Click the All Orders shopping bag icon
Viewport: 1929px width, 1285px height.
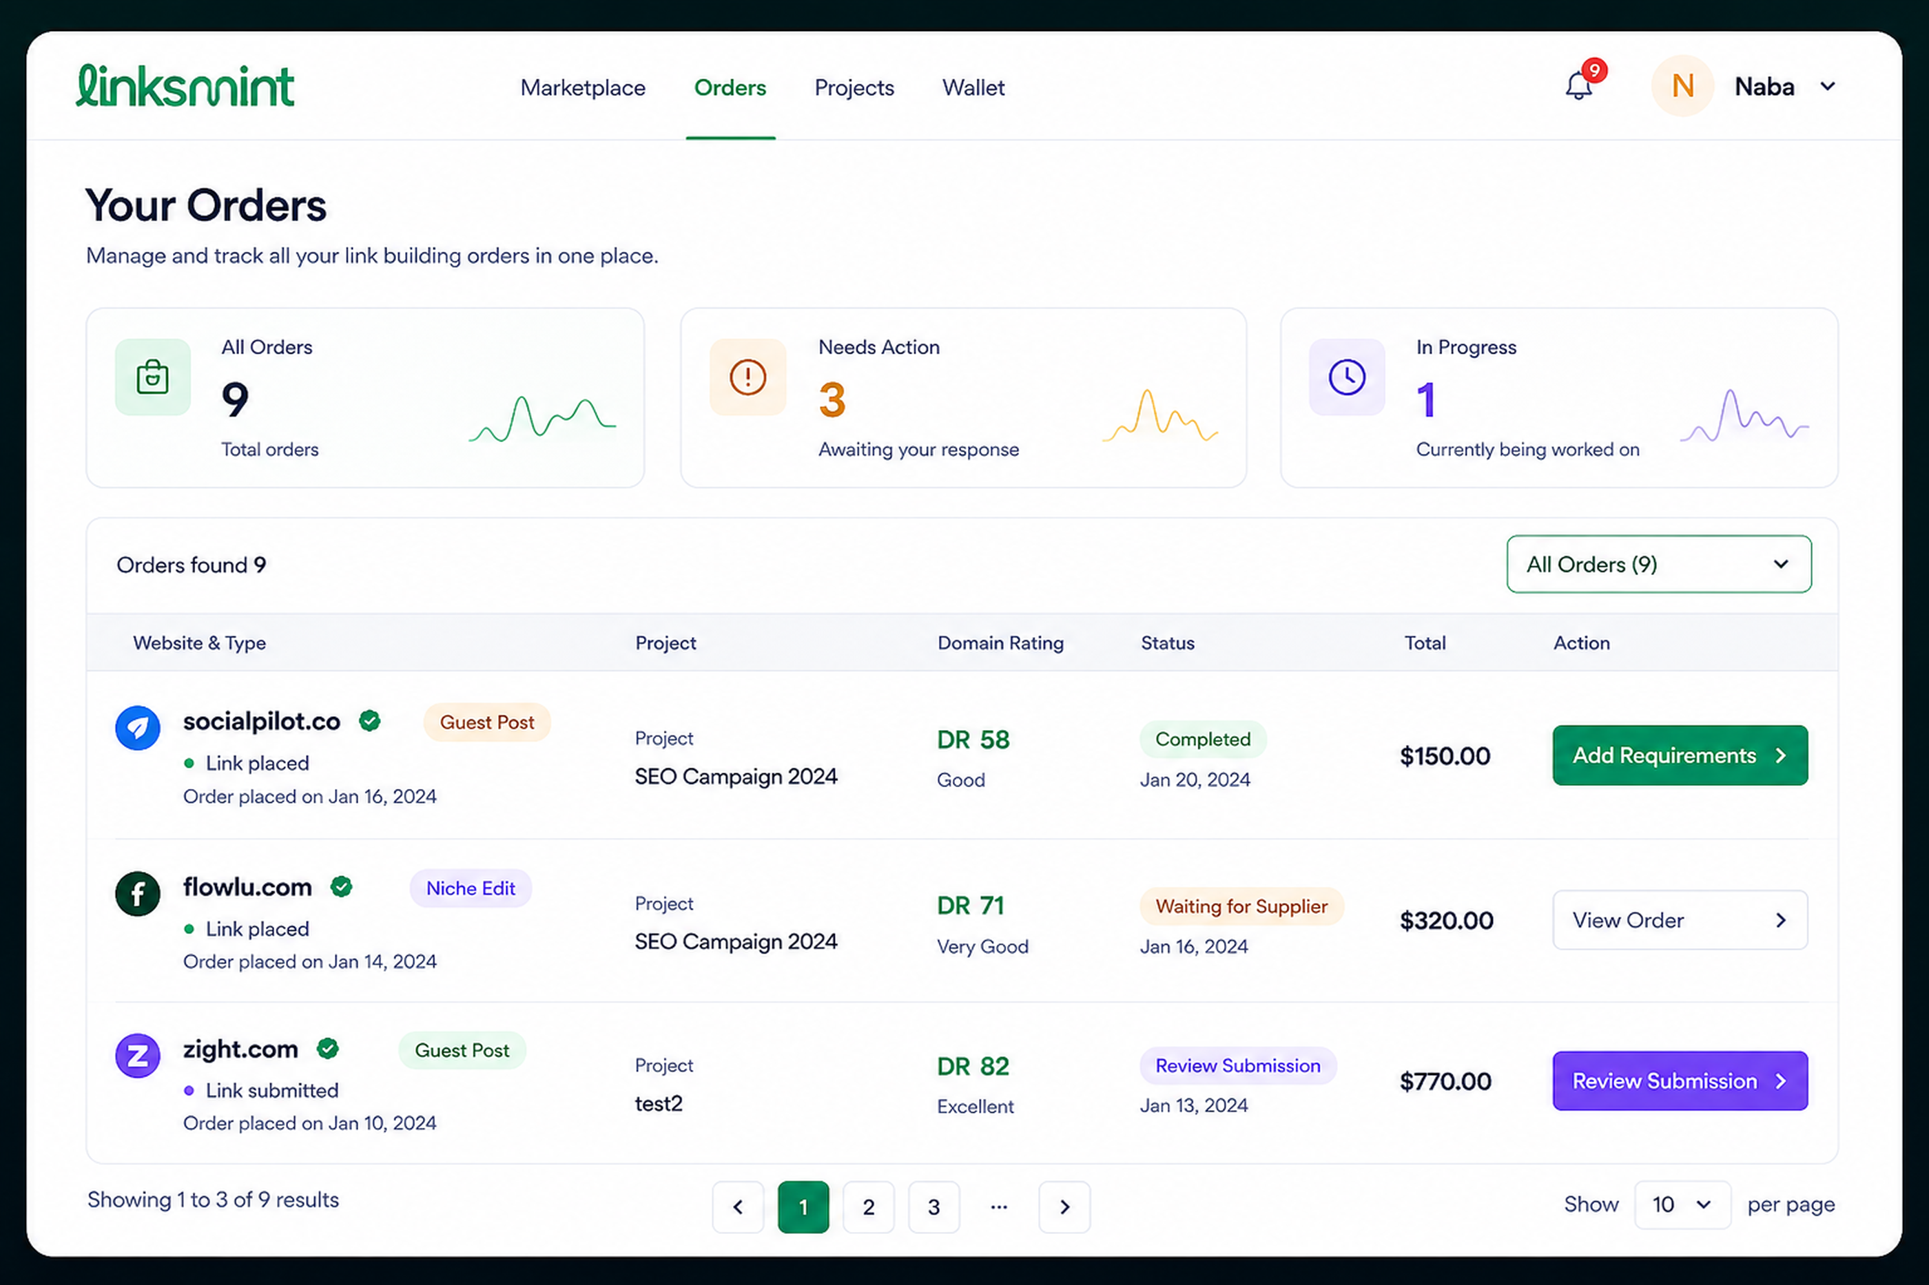tap(152, 377)
